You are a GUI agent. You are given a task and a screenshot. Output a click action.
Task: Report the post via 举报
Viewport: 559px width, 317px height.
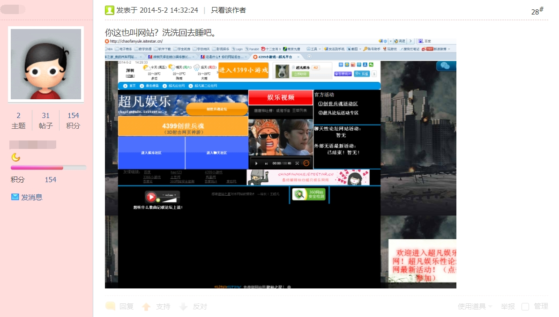coord(507,306)
